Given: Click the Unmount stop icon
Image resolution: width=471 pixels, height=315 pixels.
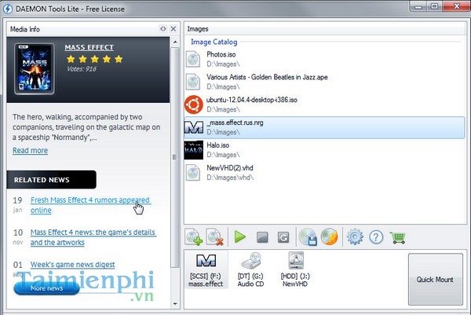Looking at the screenshot, I should [x=262, y=237].
